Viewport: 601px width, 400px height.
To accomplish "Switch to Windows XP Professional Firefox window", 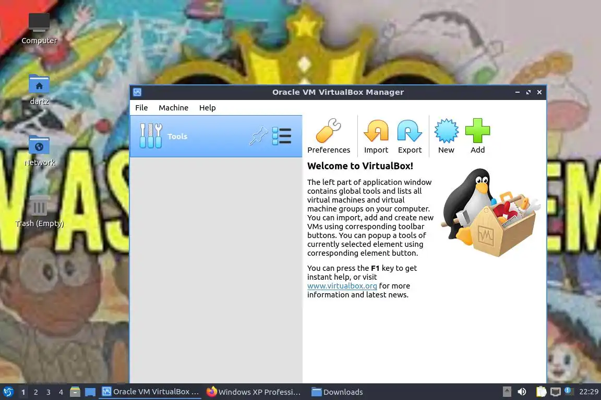I will tap(254, 392).
